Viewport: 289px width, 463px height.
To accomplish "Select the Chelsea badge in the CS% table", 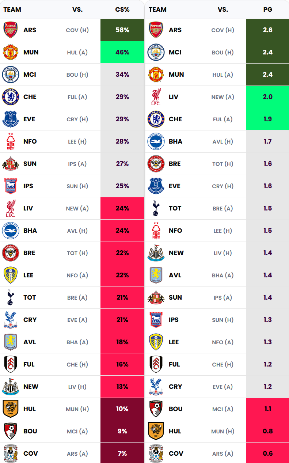I will click(11, 97).
